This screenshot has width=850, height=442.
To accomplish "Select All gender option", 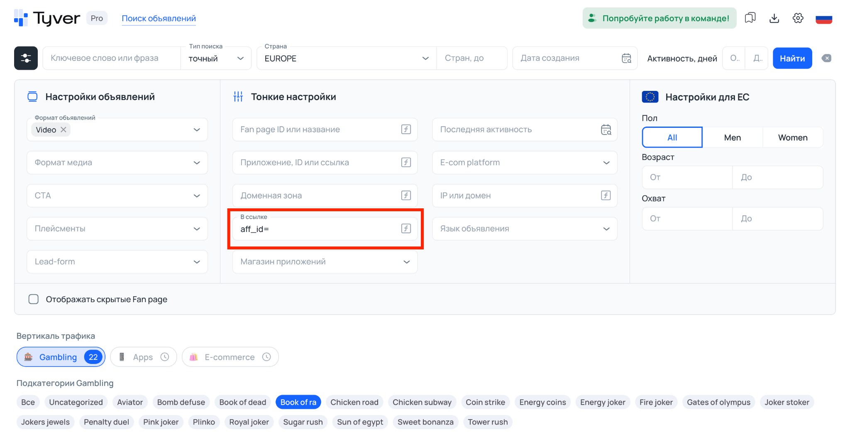I will pyautogui.click(x=672, y=137).
